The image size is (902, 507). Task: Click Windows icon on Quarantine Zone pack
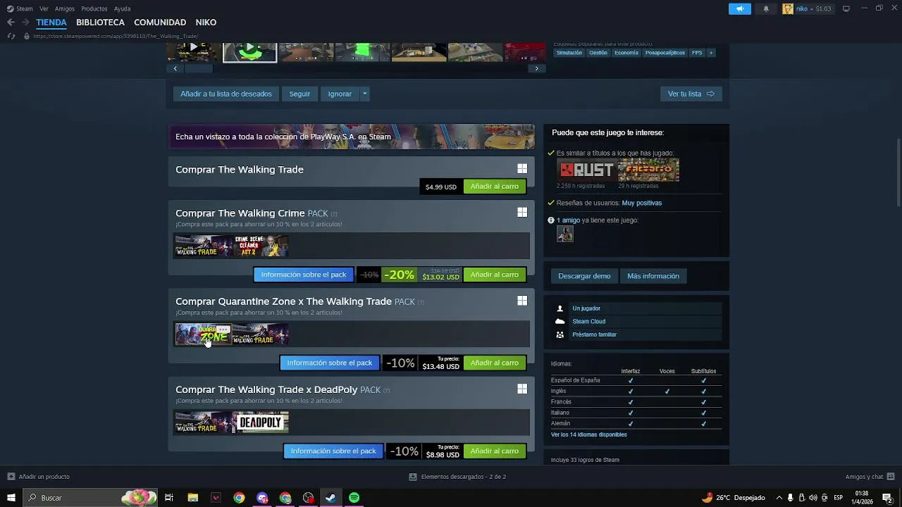[x=522, y=301]
